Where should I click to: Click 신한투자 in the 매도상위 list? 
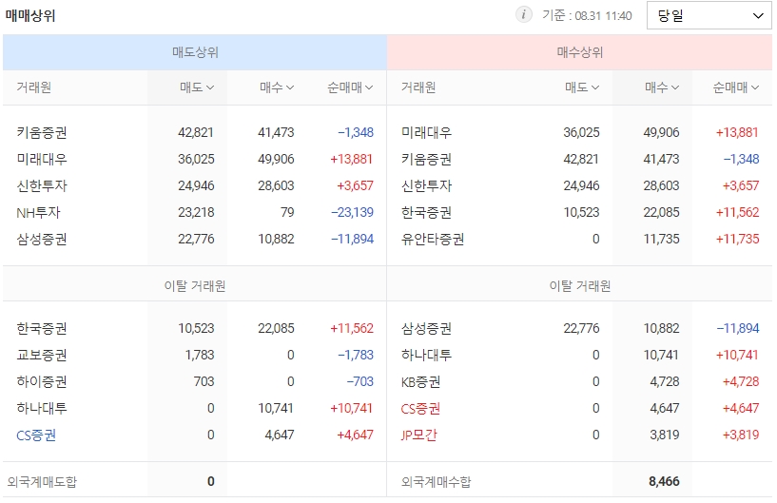coord(42,185)
